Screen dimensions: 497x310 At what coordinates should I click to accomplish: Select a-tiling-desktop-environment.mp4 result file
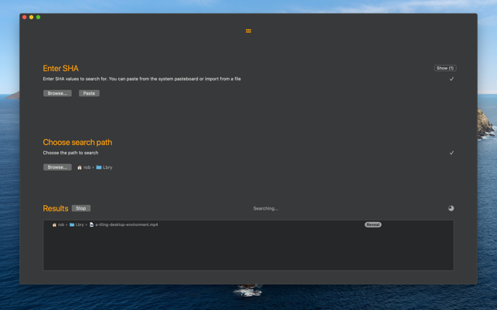click(x=124, y=224)
